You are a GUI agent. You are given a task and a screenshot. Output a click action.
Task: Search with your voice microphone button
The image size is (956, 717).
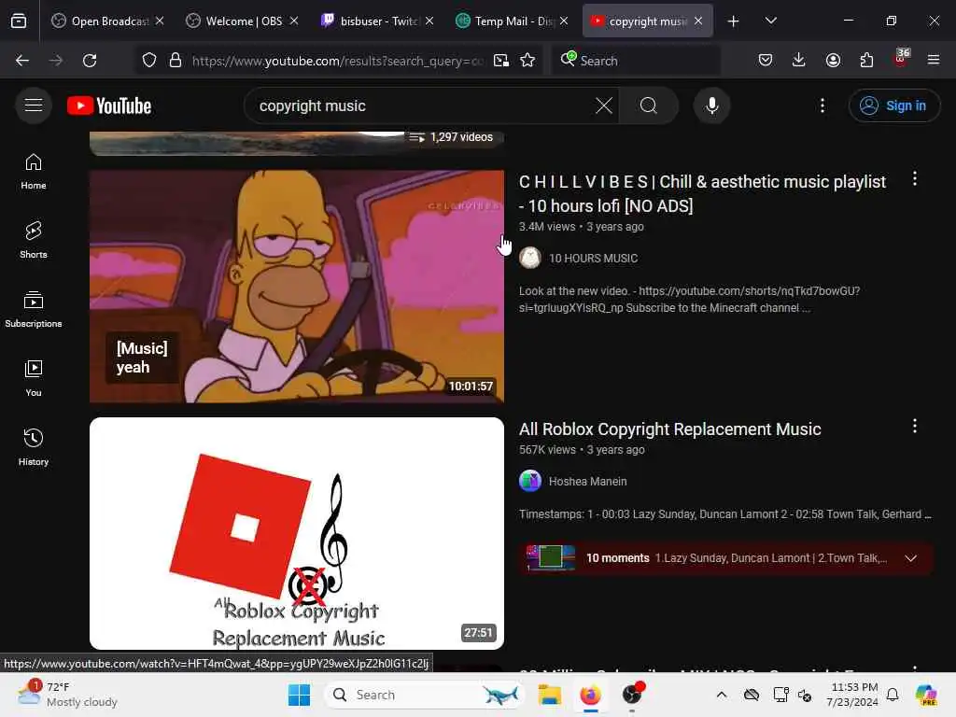click(x=711, y=105)
